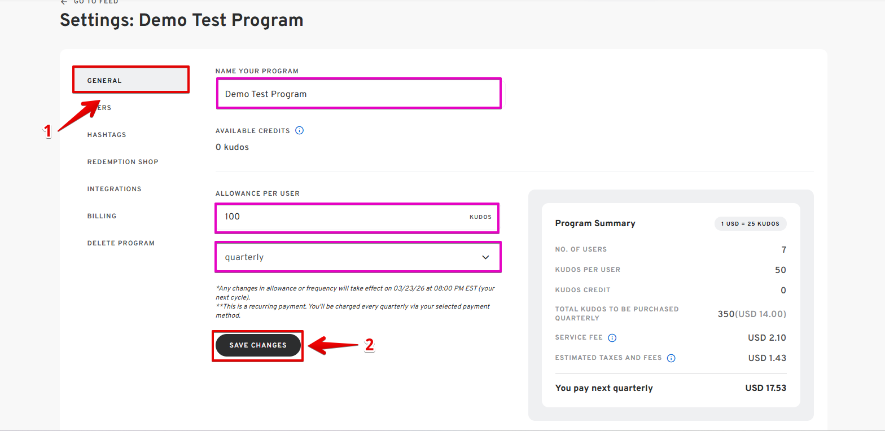Click the Estimated Taxes and Fees info icon
This screenshot has height=431, width=885.
click(671, 358)
